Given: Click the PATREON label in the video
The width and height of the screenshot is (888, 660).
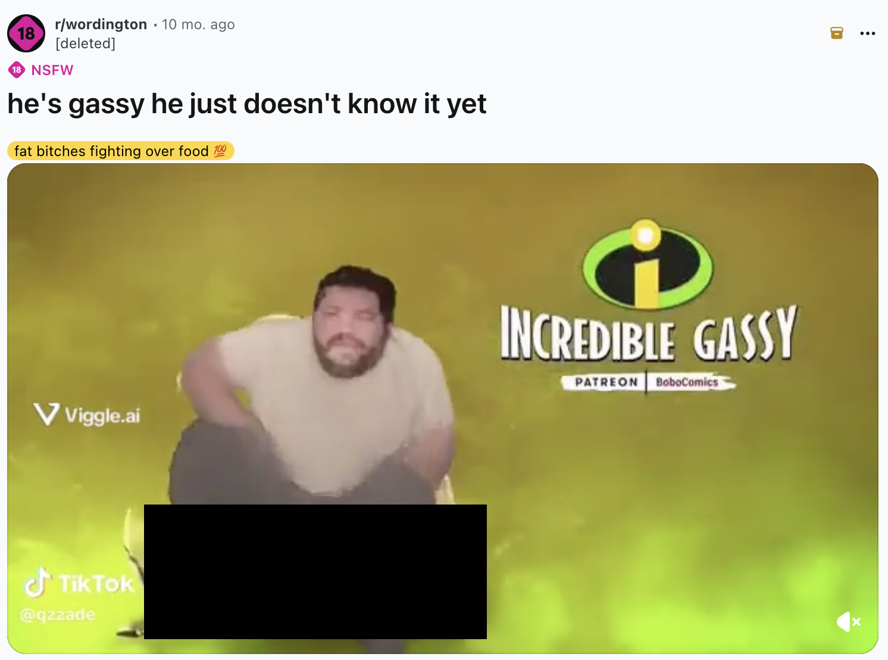Looking at the screenshot, I should click(x=606, y=382).
